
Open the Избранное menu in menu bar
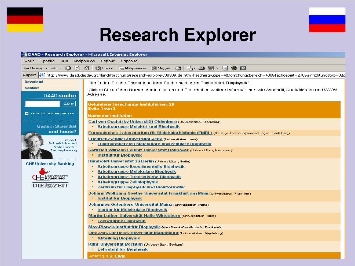(x=85, y=61)
